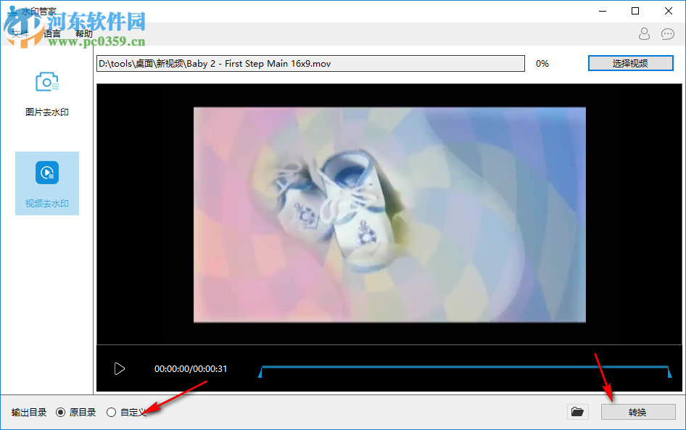Open the user account icon
This screenshot has height=430, width=686.
click(x=644, y=33)
